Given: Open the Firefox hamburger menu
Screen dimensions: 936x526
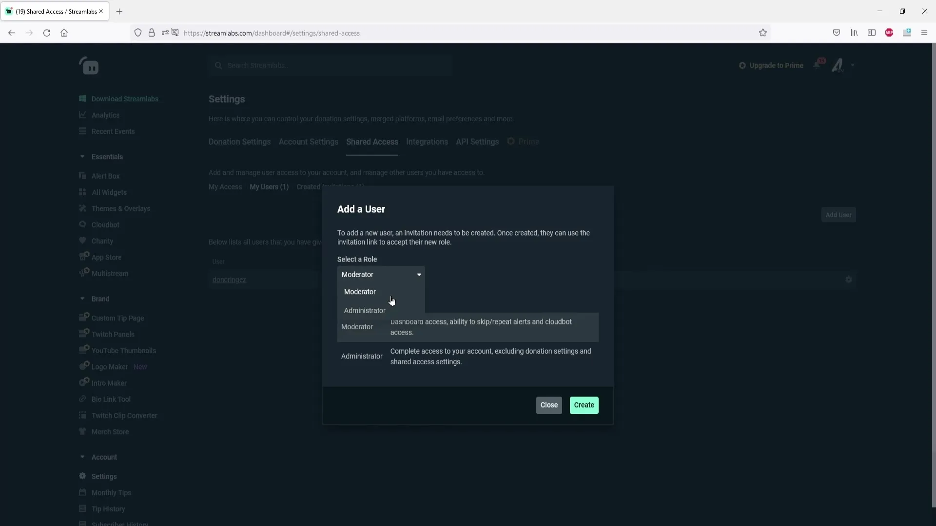Looking at the screenshot, I should (924, 33).
